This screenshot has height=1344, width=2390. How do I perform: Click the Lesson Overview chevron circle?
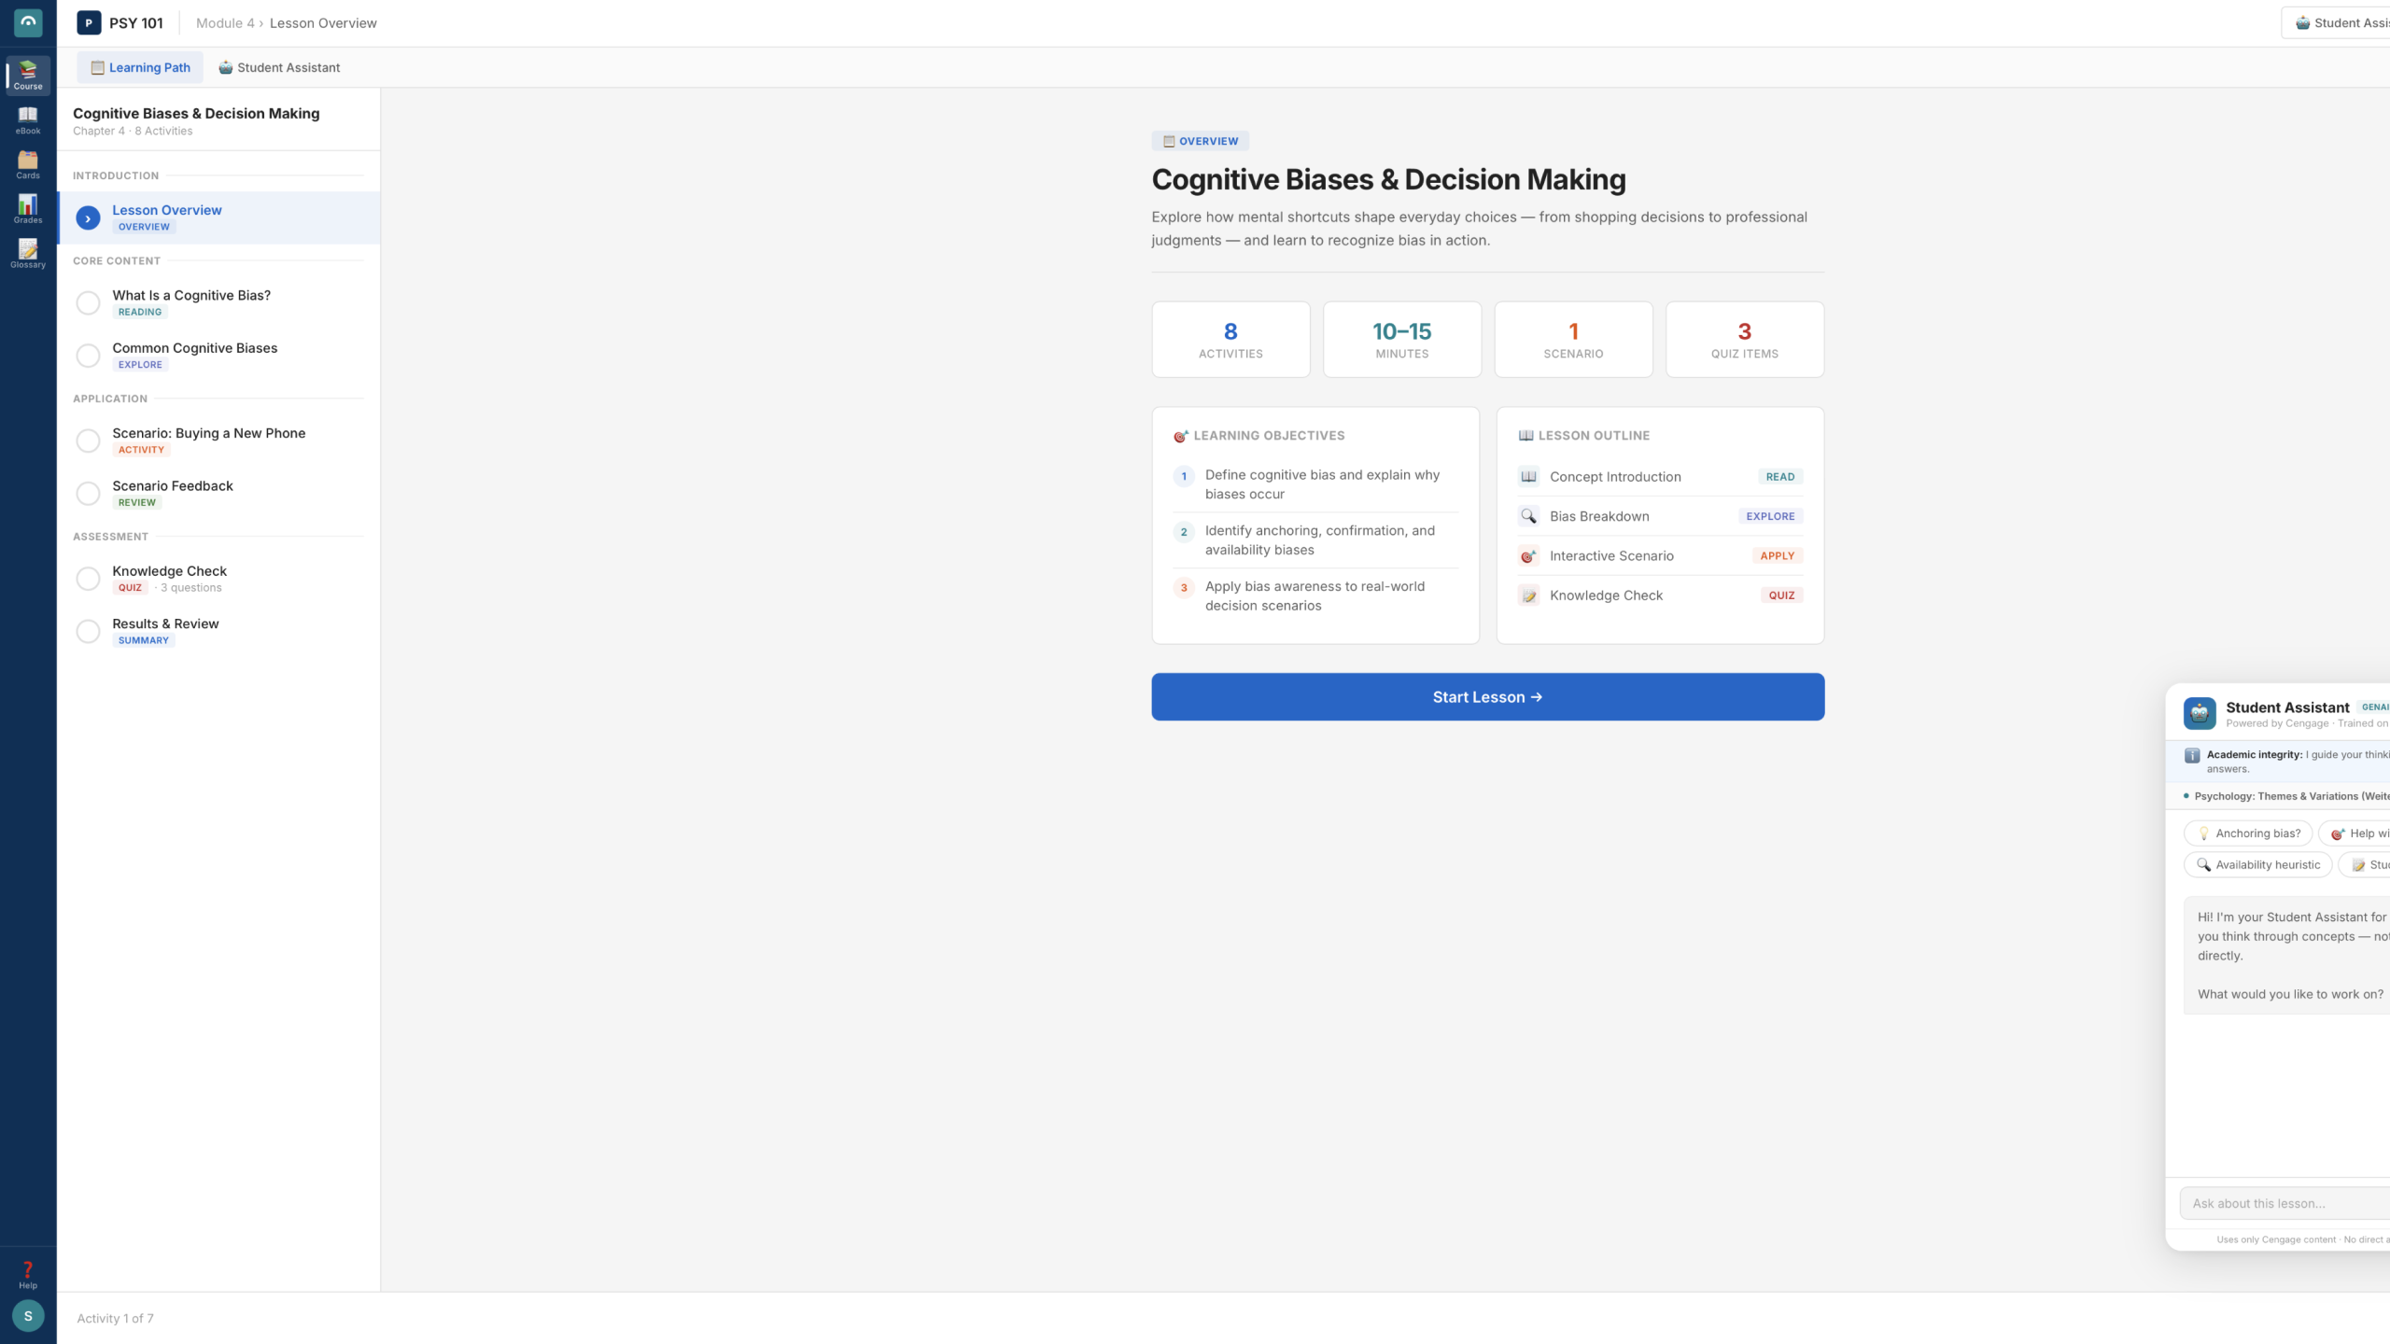tap(88, 218)
